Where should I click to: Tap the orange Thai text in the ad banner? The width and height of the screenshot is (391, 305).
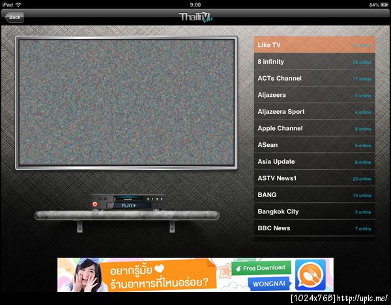coord(160,276)
